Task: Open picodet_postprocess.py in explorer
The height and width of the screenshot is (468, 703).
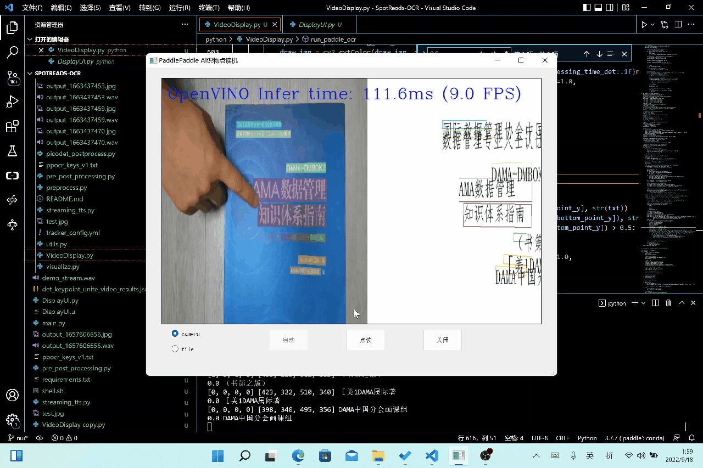Action: tap(81, 154)
